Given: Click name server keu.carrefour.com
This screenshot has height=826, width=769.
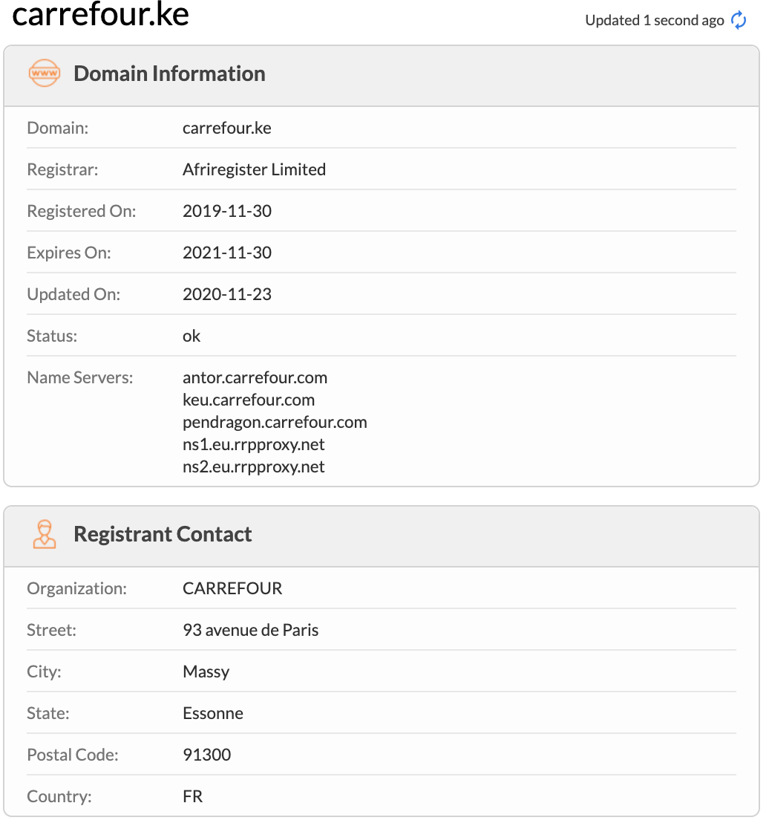Looking at the screenshot, I should [x=249, y=400].
